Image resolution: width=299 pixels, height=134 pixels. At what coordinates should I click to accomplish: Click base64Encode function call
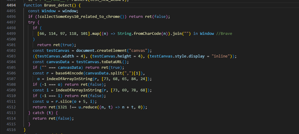[69, 73]
